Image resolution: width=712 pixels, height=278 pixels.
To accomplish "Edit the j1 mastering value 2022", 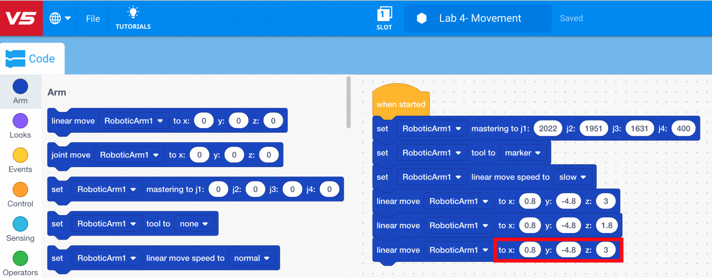I will click(548, 129).
